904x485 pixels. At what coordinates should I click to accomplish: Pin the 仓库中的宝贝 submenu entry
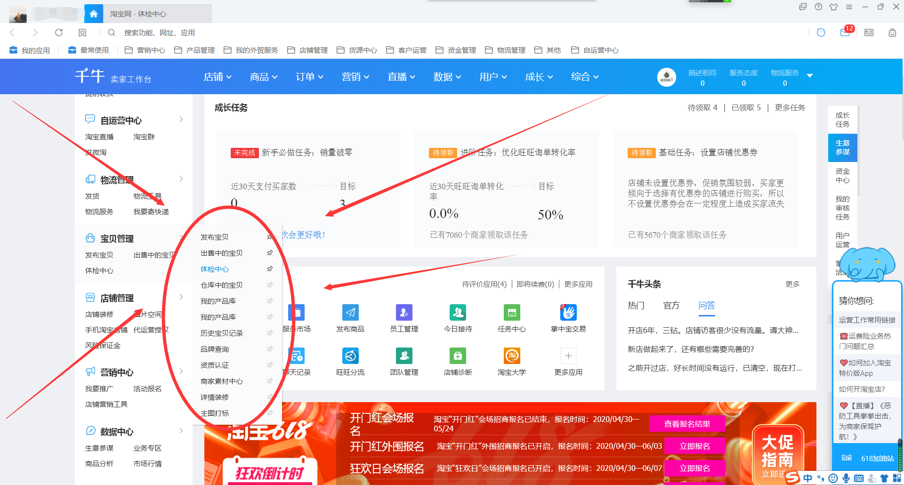point(270,285)
